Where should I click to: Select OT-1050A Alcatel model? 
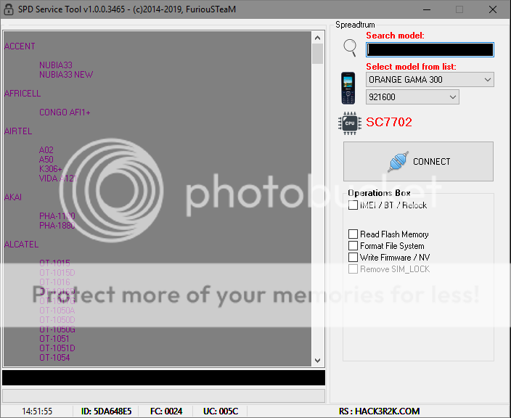[x=57, y=311]
